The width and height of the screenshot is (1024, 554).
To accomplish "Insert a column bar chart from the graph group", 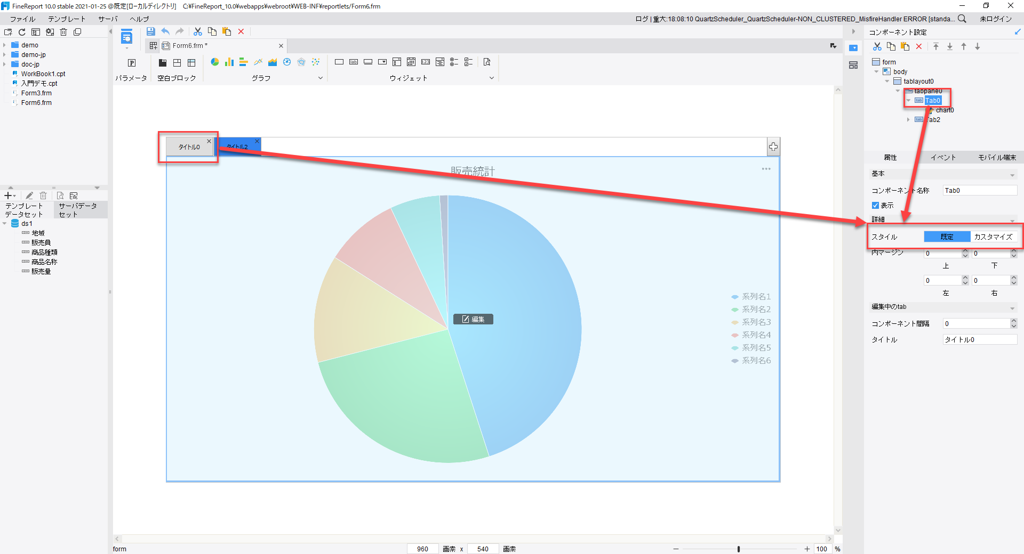I will point(229,62).
